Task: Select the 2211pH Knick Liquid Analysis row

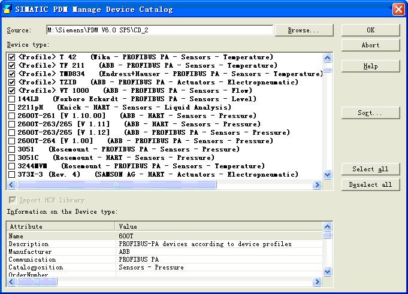Action: coord(125,107)
